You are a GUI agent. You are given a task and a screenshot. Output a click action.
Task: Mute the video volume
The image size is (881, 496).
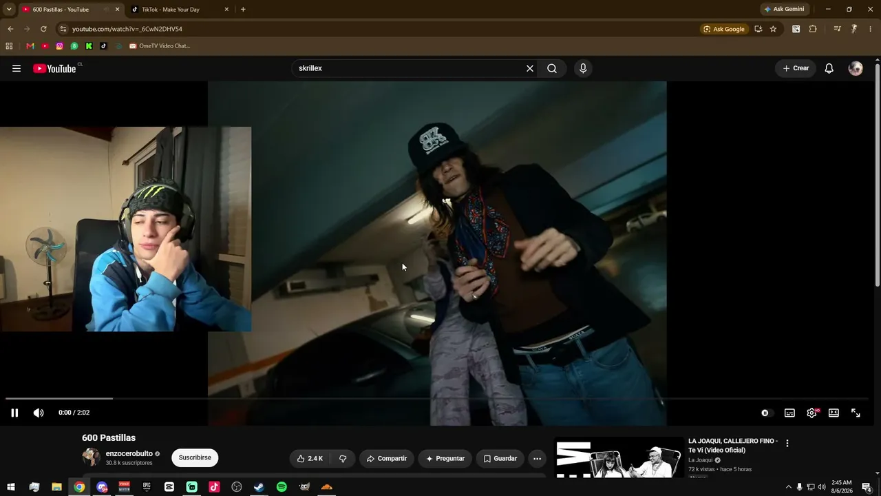pos(39,413)
